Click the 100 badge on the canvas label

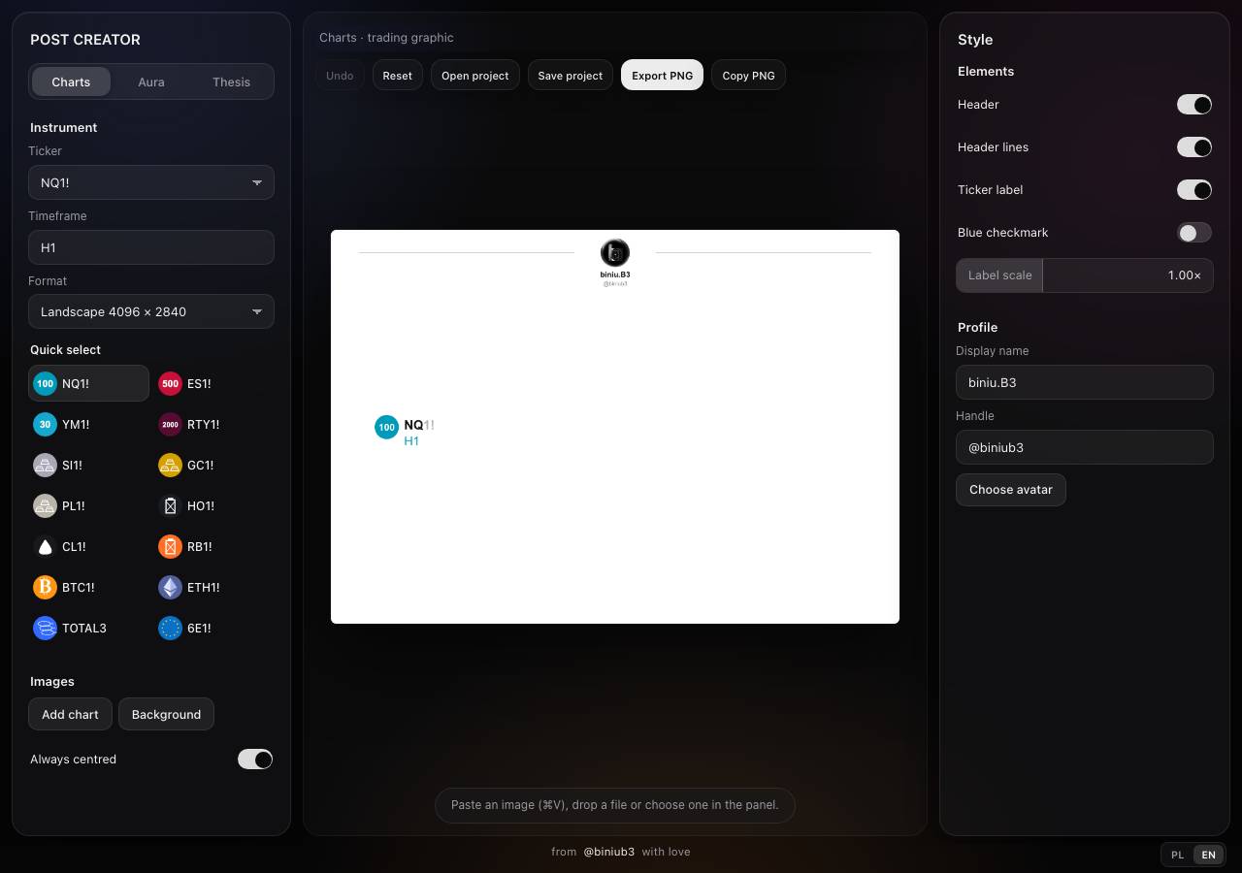tap(386, 427)
